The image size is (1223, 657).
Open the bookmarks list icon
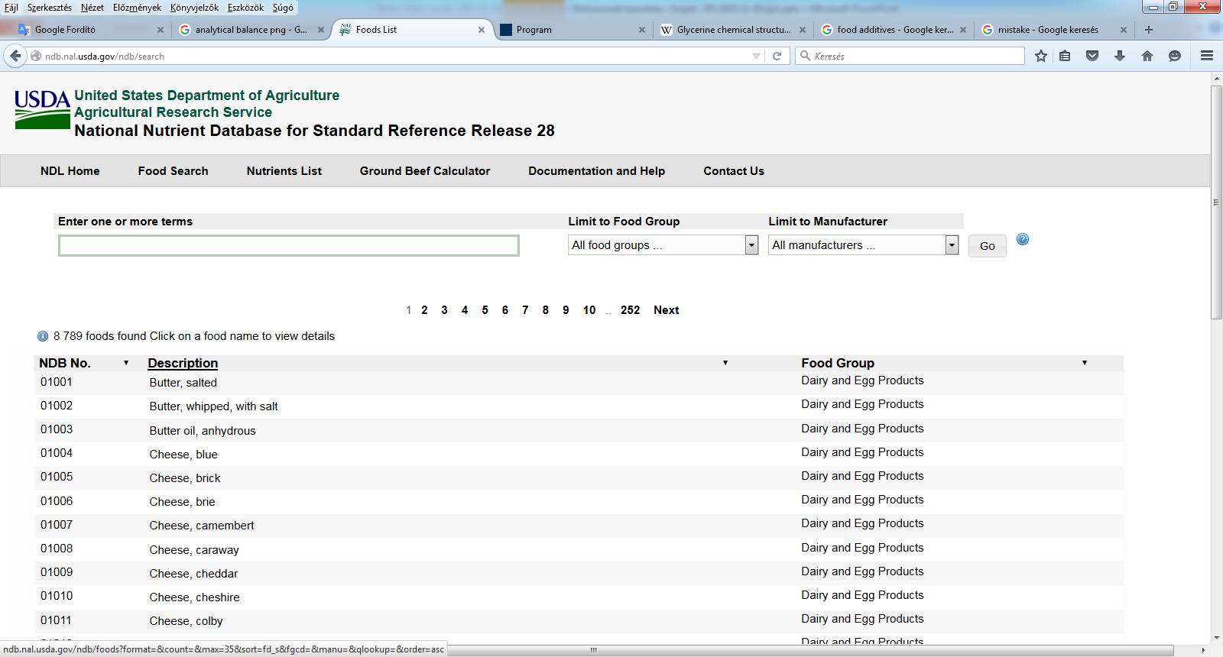(x=1065, y=56)
